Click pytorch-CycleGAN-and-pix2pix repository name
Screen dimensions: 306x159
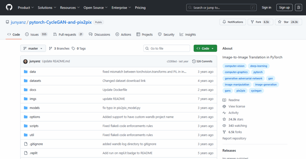[60, 22]
